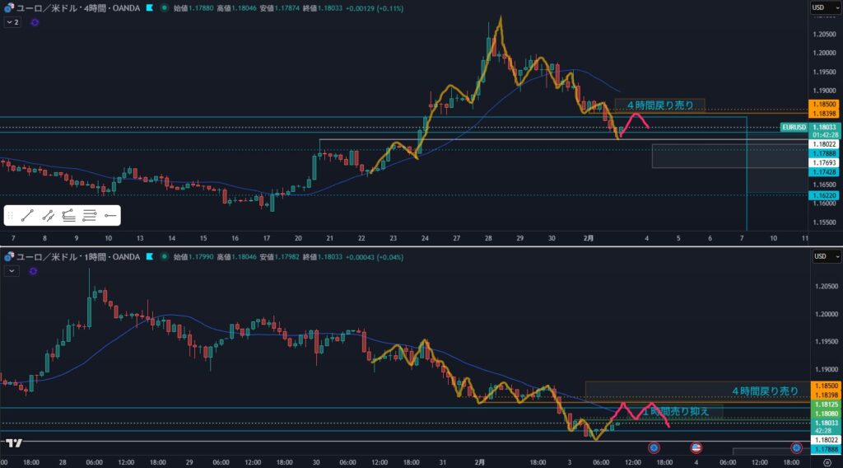
Task: Click the US flag economic event marker
Action: 696,447
